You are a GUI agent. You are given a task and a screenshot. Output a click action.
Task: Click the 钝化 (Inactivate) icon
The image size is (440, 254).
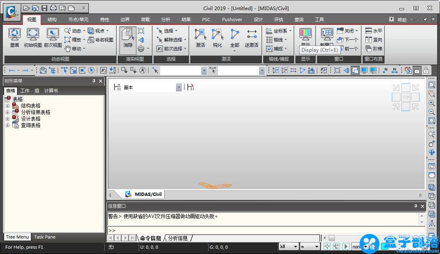pyautogui.click(x=218, y=38)
